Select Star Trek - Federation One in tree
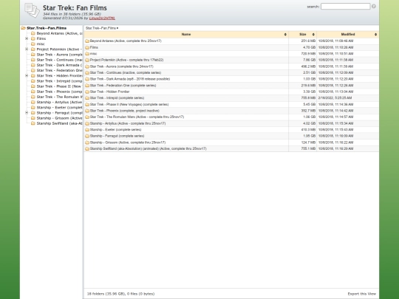The height and width of the screenshot is (299, 399). tap(59, 70)
